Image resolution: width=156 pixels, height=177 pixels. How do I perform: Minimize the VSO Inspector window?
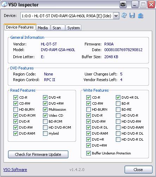coord(135,5)
